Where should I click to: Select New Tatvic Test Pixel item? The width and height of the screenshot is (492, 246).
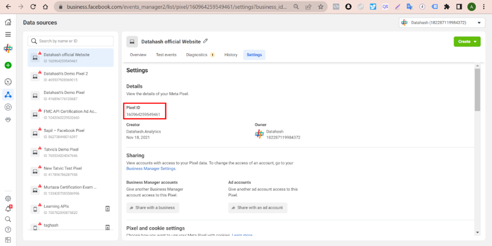[x=70, y=171]
